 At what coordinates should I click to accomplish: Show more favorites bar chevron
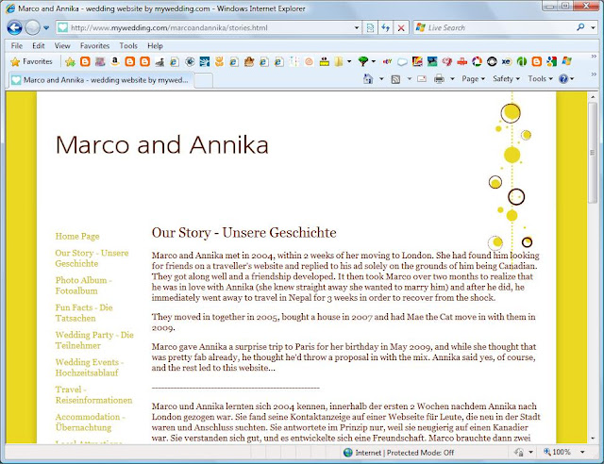coord(594,57)
